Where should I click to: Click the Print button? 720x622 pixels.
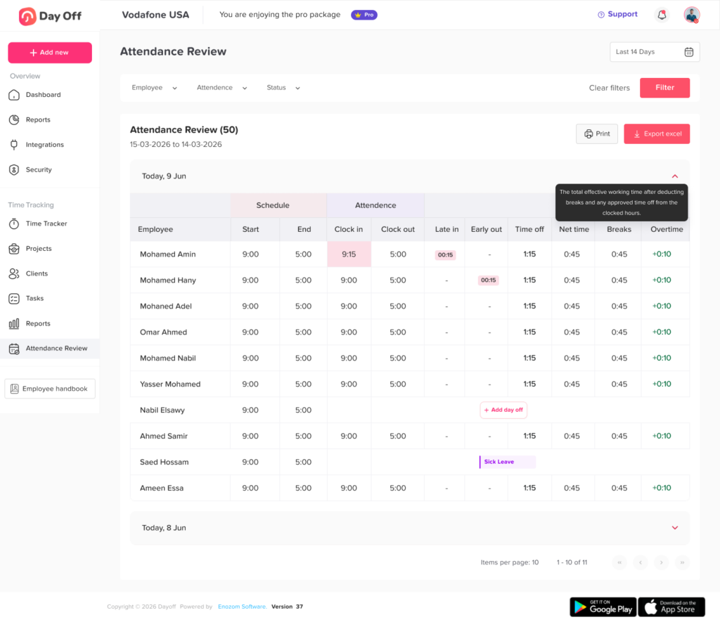[x=597, y=134]
